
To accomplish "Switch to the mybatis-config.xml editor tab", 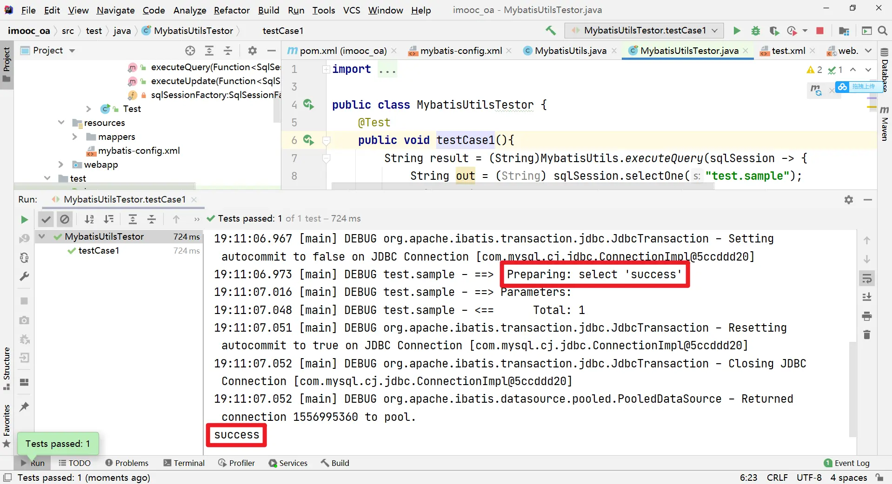I will pyautogui.click(x=460, y=51).
